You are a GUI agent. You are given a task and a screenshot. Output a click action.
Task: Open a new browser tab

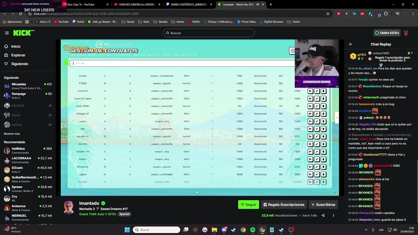click(x=270, y=5)
